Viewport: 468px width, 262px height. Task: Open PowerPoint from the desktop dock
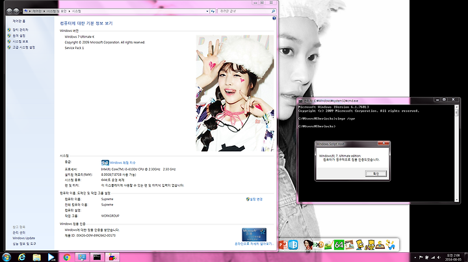(283, 244)
